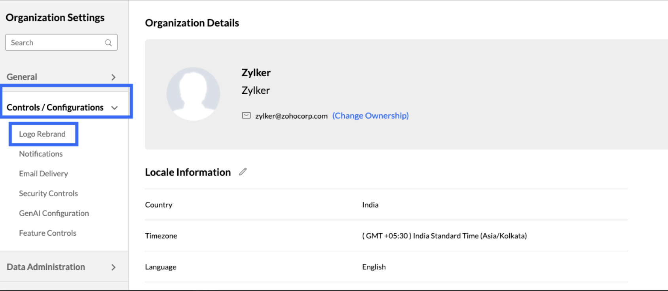The width and height of the screenshot is (668, 291).
Task: Expand the General section chevron
Action: pyautogui.click(x=114, y=77)
